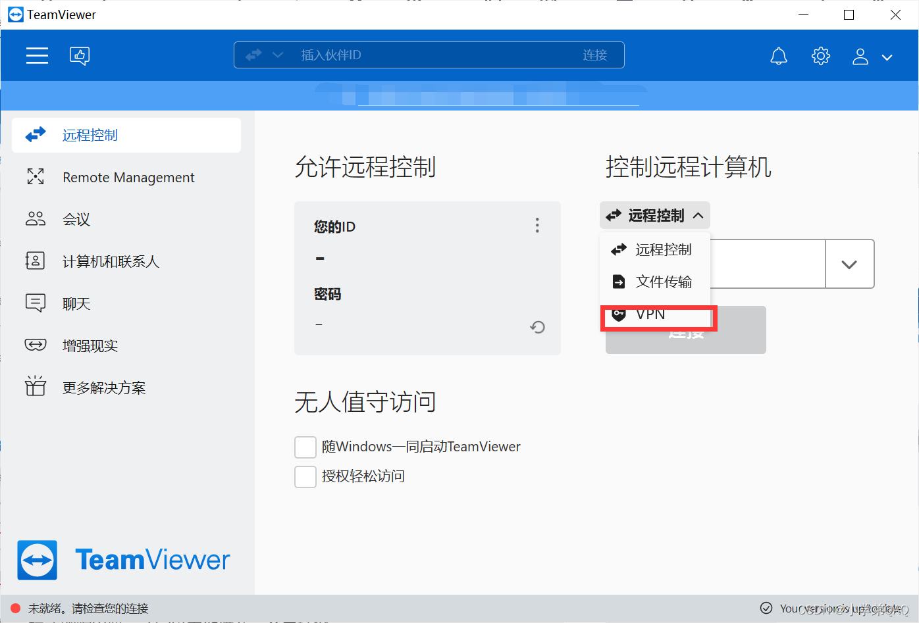
Task: Open the settings gear
Action: click(x=821, y=56)
